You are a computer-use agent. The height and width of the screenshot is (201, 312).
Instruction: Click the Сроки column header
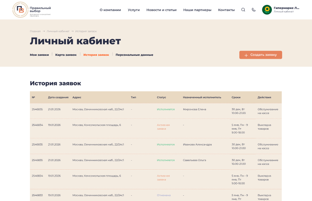pos(236,97)
